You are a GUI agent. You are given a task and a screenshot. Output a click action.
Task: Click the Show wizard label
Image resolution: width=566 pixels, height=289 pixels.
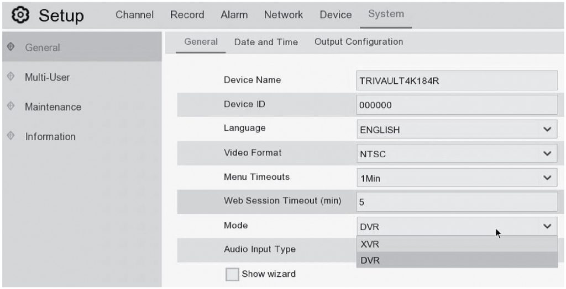point(269,274)
